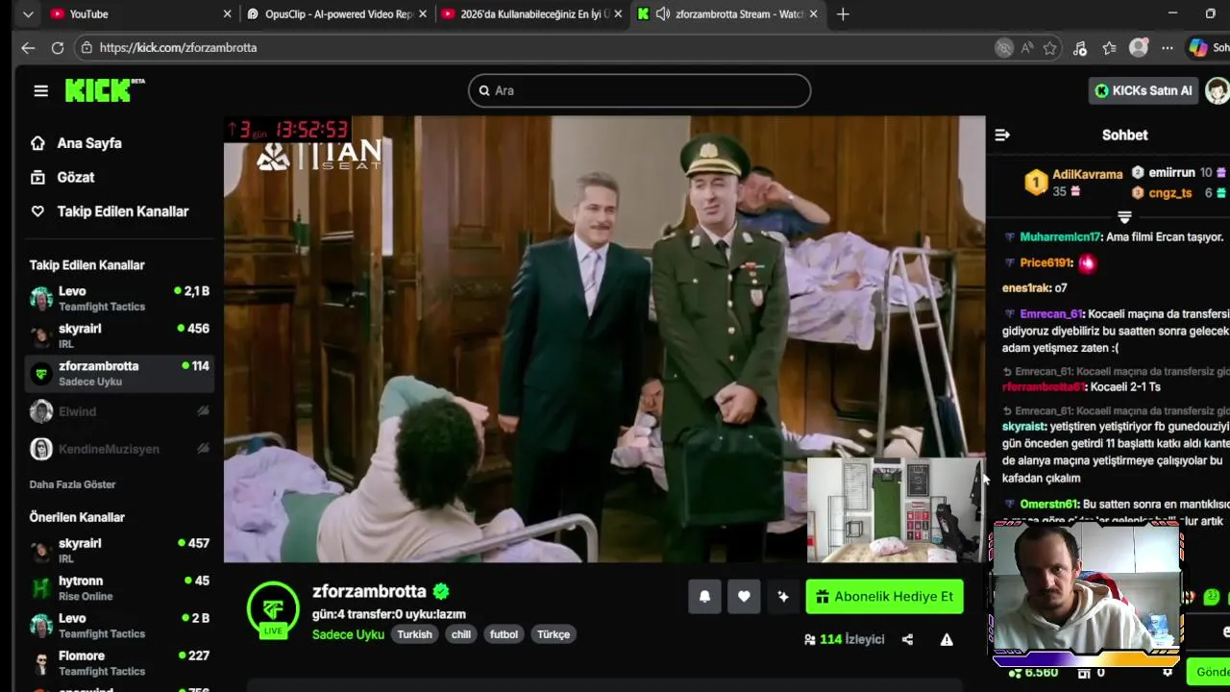Click Price6191 username in chat

click(x=1045, y=262)
